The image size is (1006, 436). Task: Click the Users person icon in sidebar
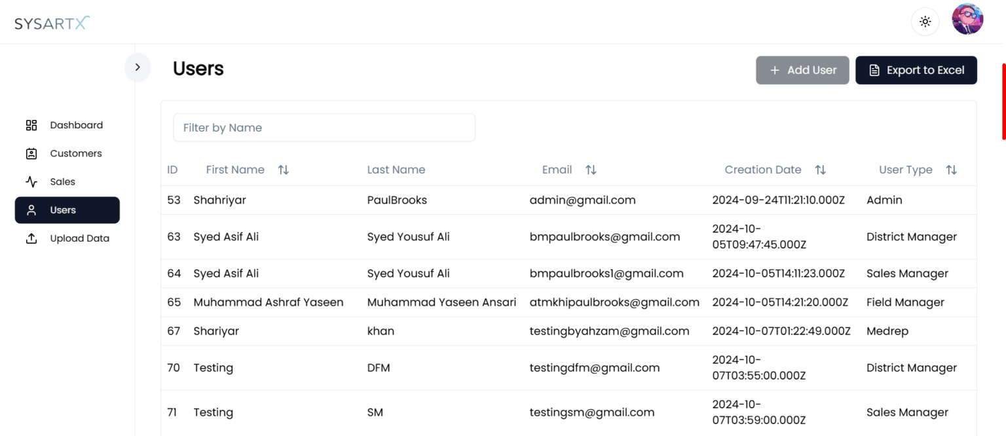(31, 209)
